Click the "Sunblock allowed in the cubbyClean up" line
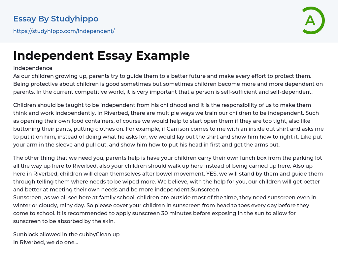The height and width of the screenshot is (265, 338). (66, 235)
